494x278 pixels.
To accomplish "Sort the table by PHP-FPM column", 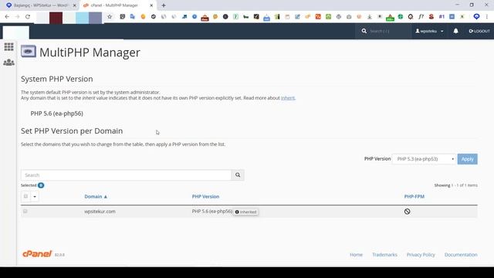I will [x=414, y=196].
